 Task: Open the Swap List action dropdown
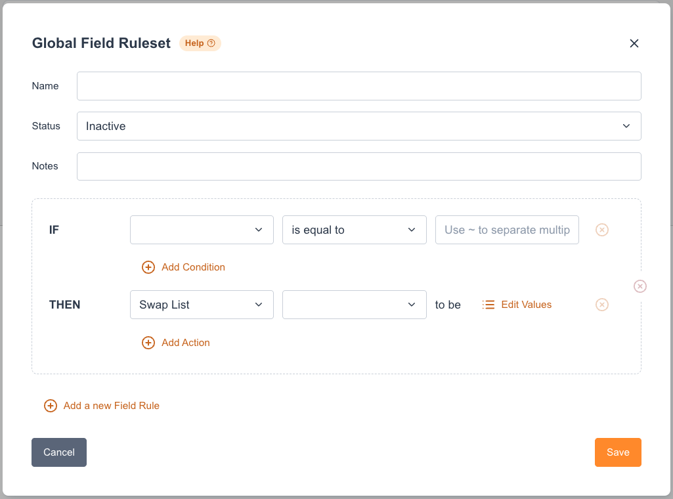202,305
